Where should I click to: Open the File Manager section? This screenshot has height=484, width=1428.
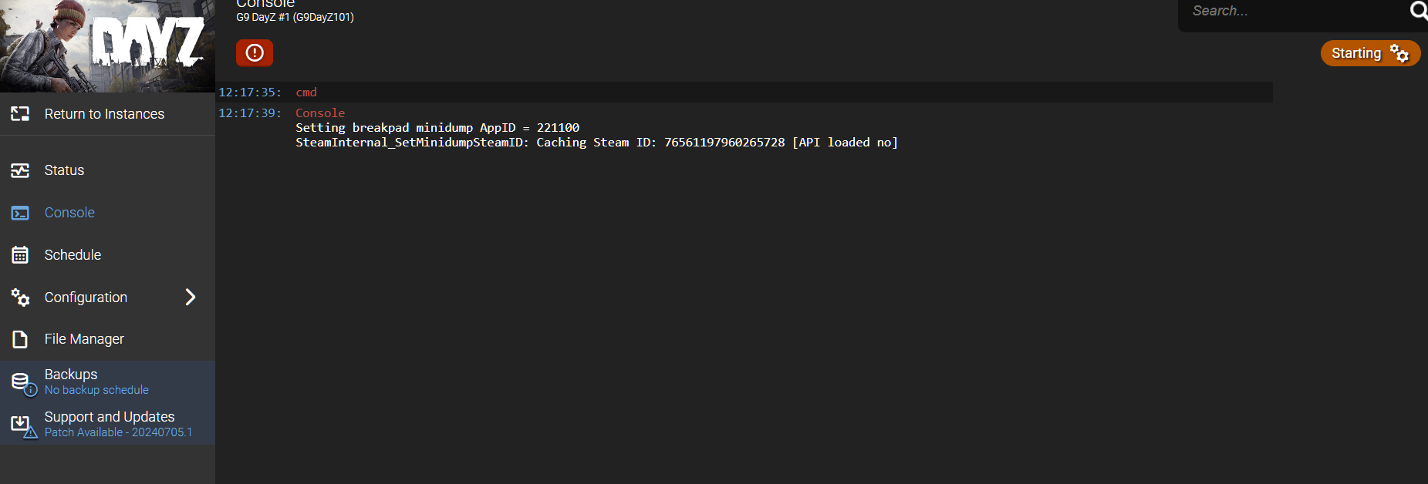click(107, 339)
